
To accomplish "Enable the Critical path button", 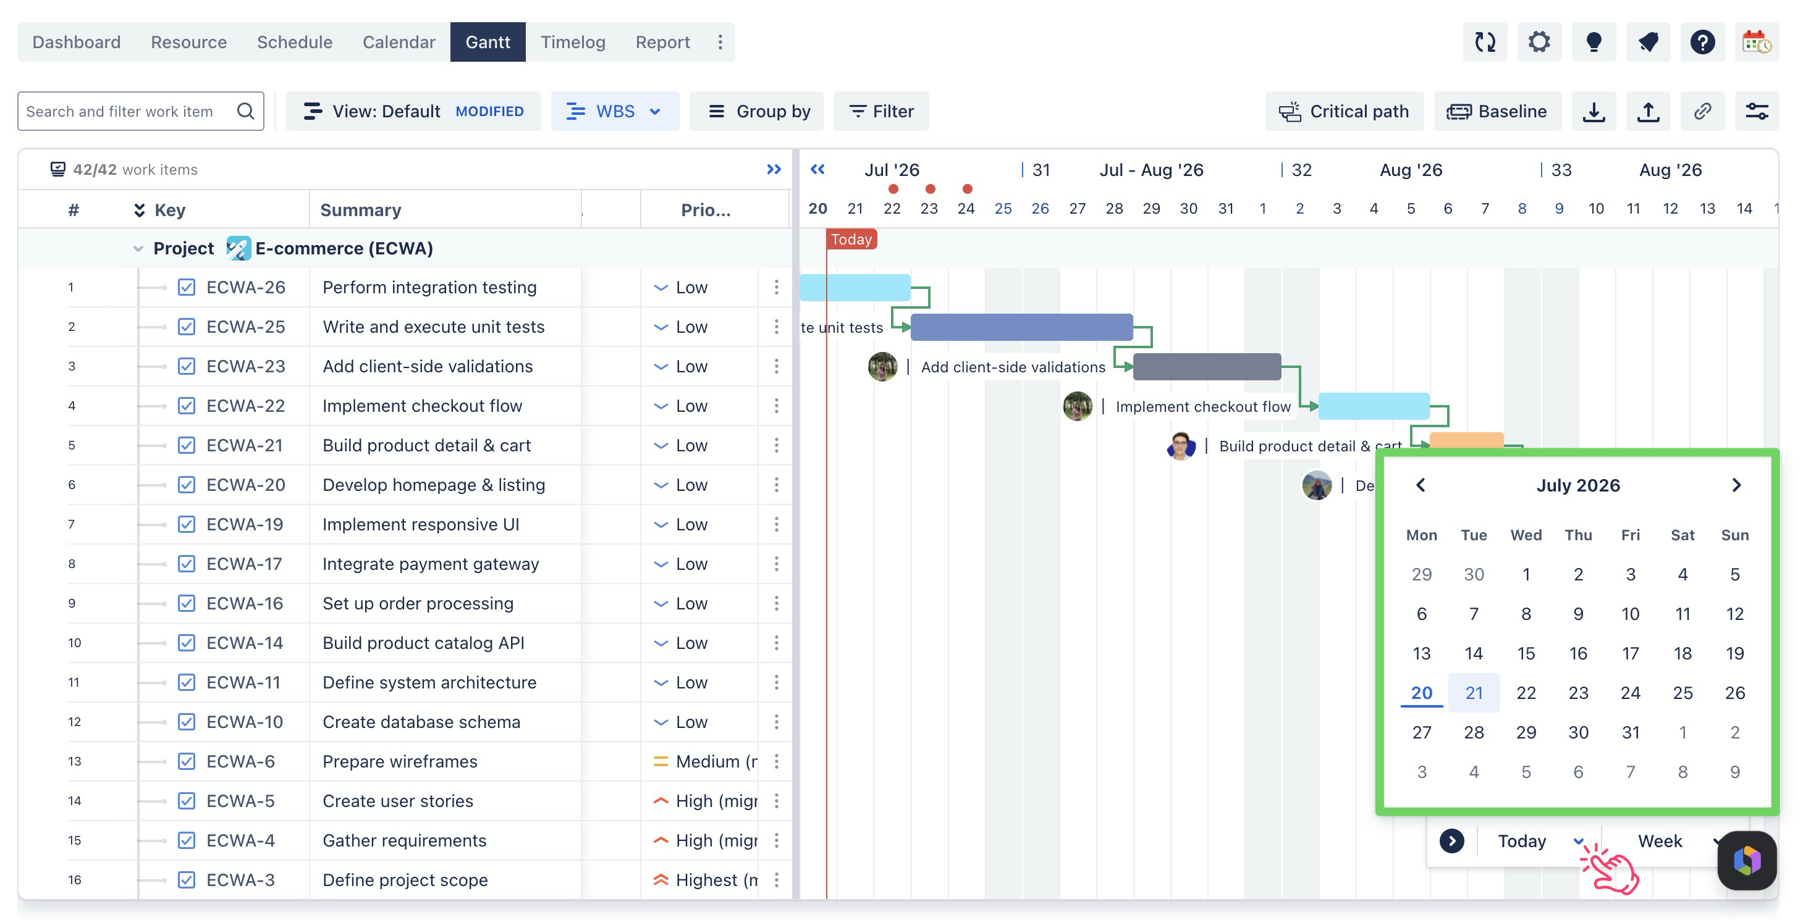I will (1344, 111).
